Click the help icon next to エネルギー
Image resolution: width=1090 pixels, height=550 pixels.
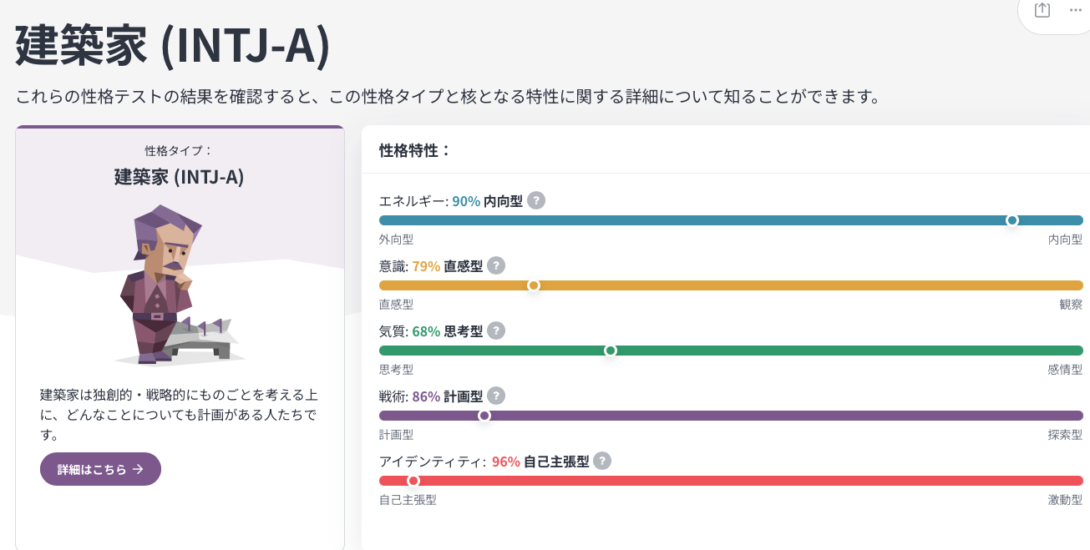point(535,200)
